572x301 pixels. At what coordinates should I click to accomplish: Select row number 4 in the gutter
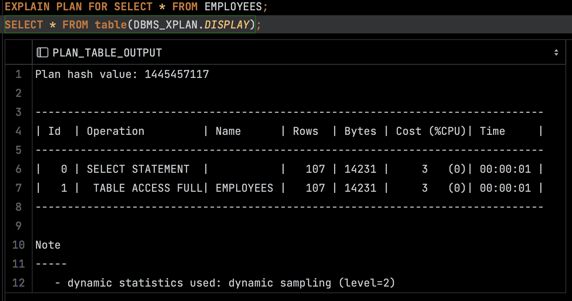(x=18, y=131)
